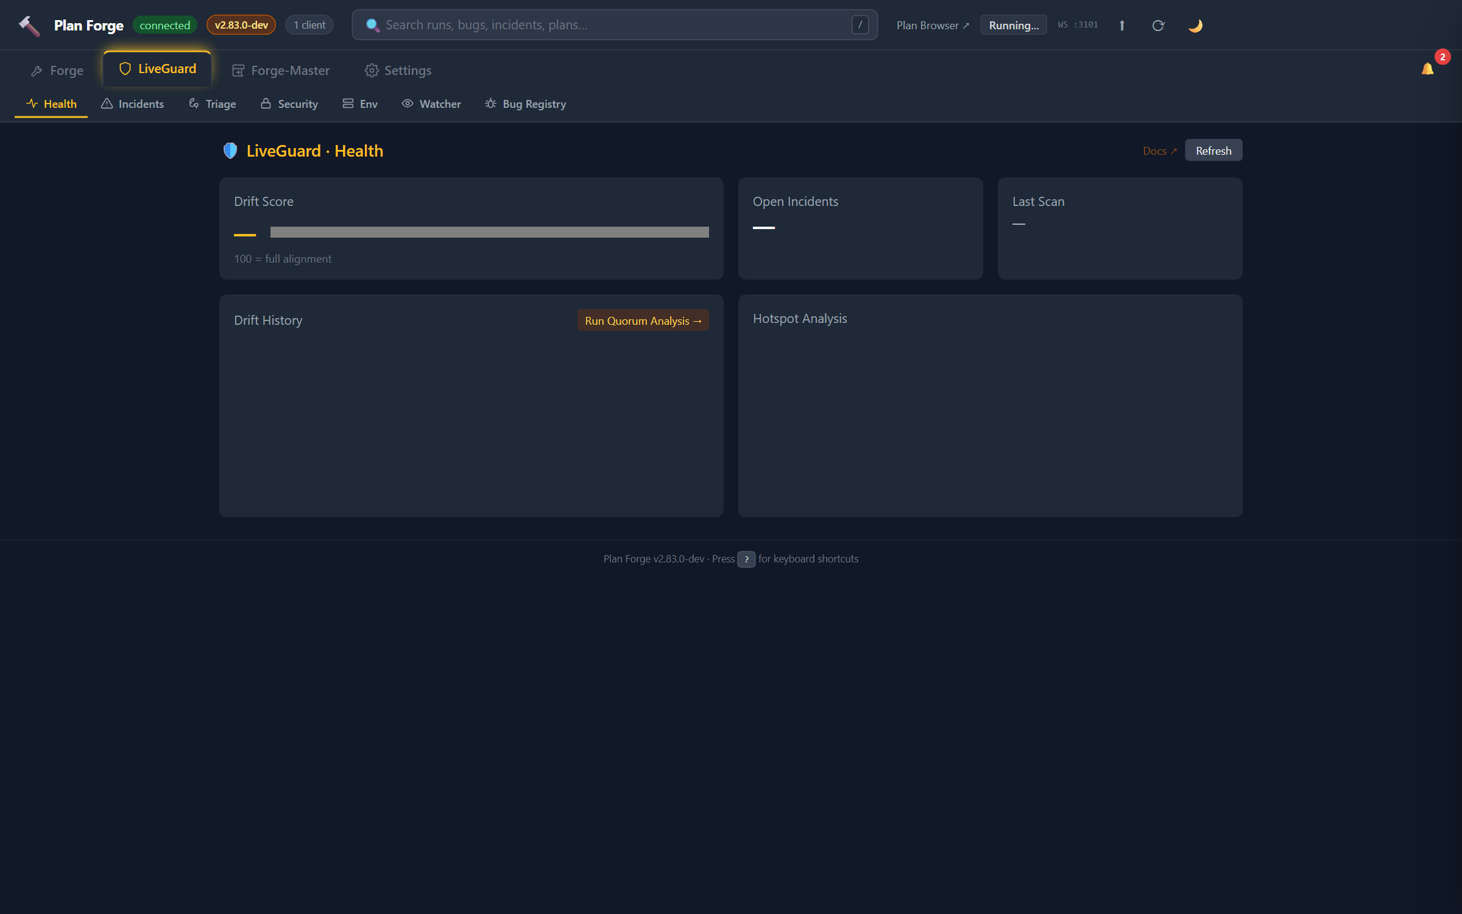Click the slash shortcut key badge

[860, 25]
